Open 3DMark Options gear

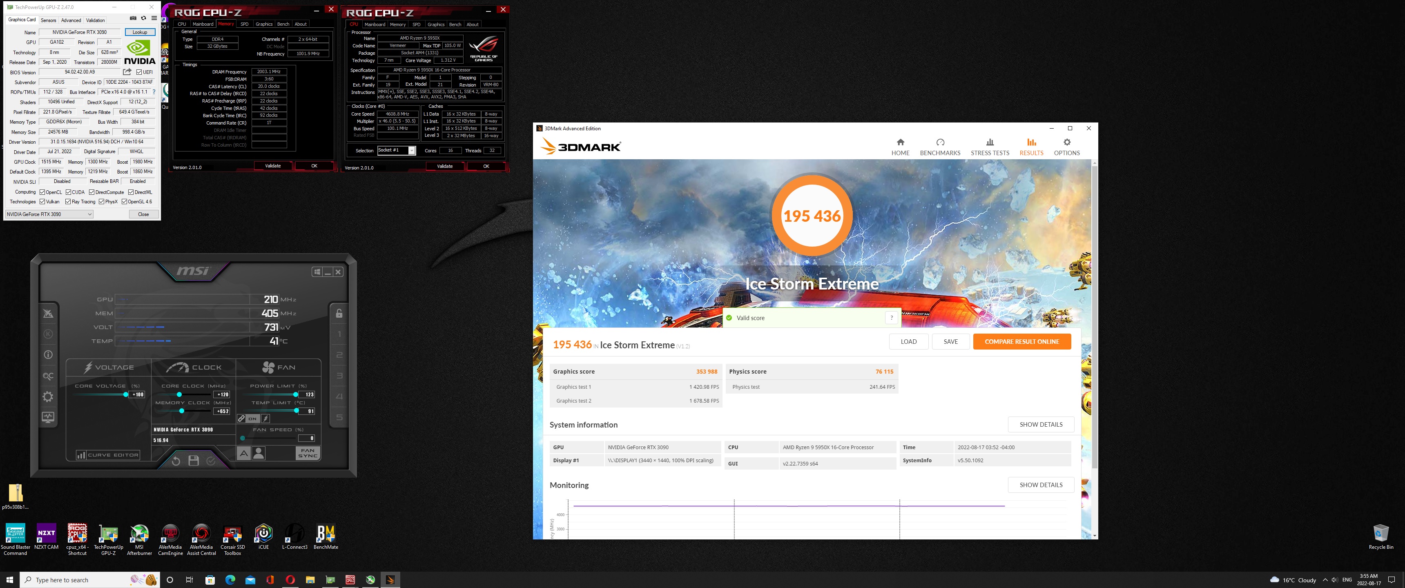coord(1066,147)
